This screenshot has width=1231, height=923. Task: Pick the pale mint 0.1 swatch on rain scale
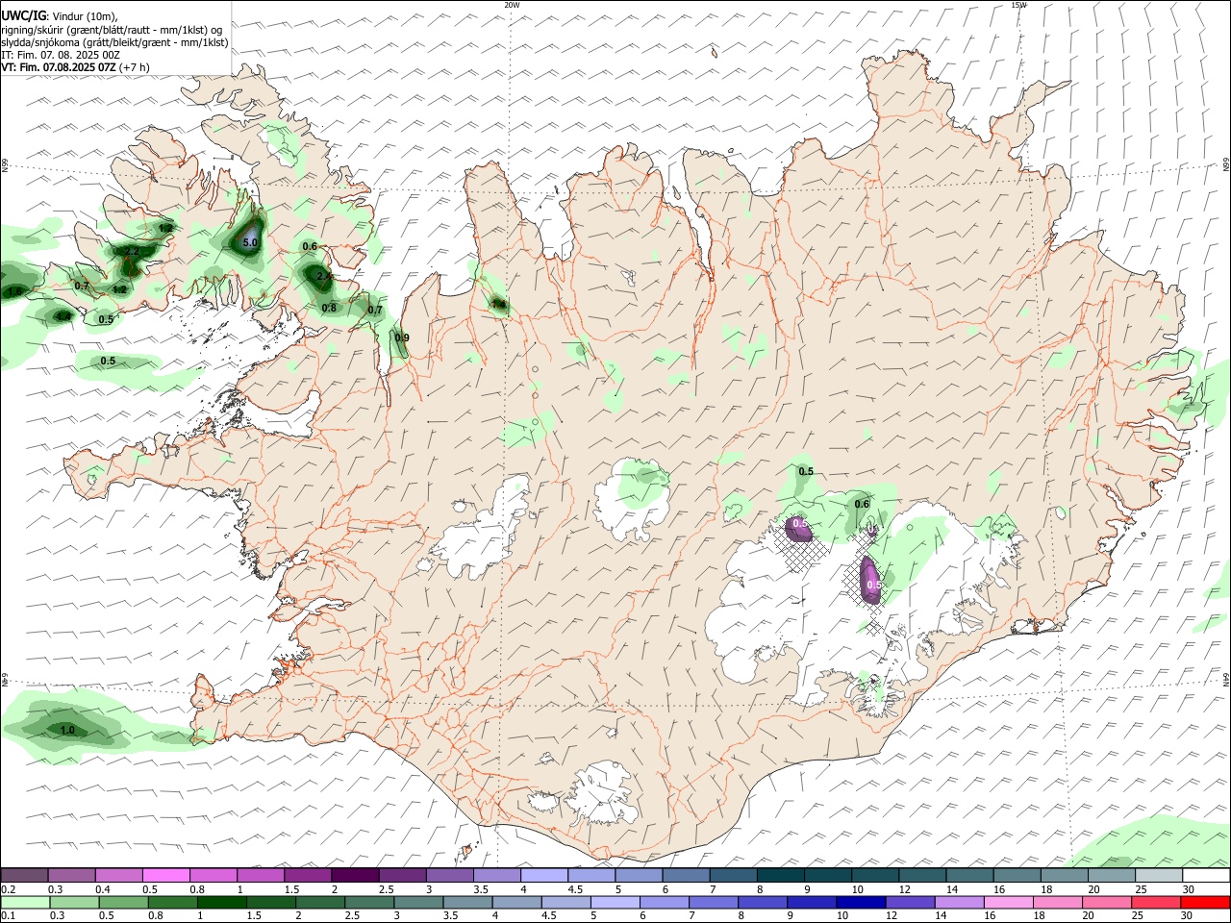point(25,903)
